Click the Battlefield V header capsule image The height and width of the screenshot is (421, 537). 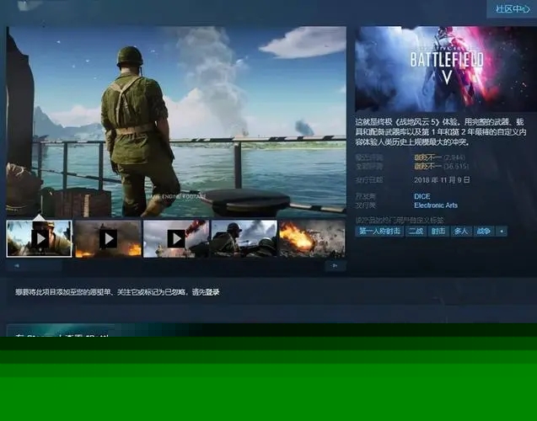click(x=446, y=69)
